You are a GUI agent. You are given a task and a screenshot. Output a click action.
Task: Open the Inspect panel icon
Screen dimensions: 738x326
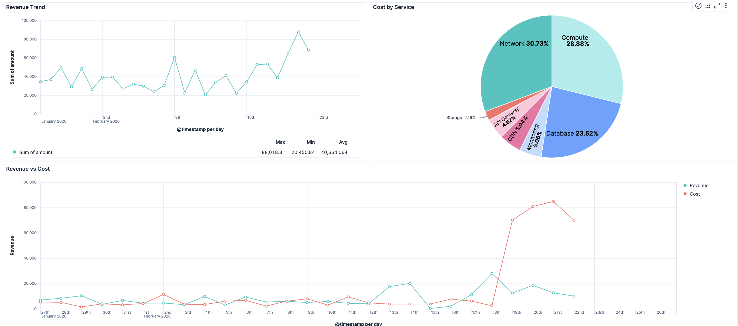point(707,6)
